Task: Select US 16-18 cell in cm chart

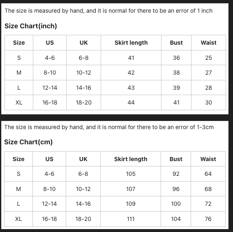Action: point(49,219)
